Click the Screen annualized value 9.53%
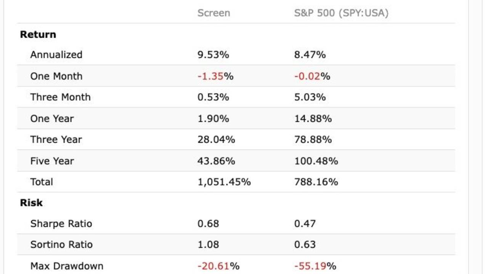Image resolution: width=488 pixels, height=274 pixels. click(x=213, y=55)
